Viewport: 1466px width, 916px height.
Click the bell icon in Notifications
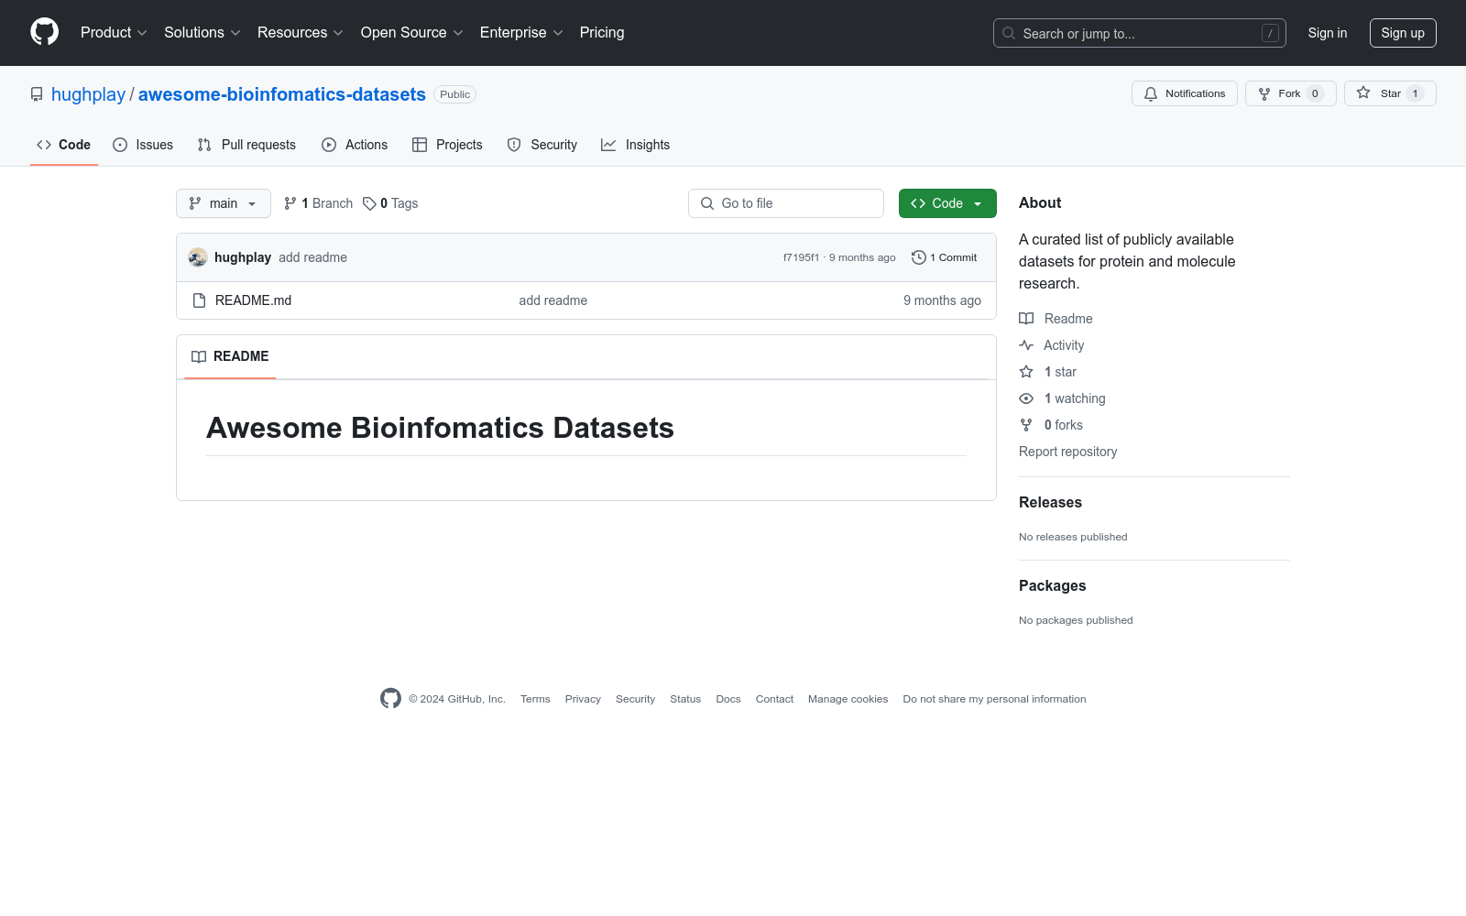[1151, 93]
